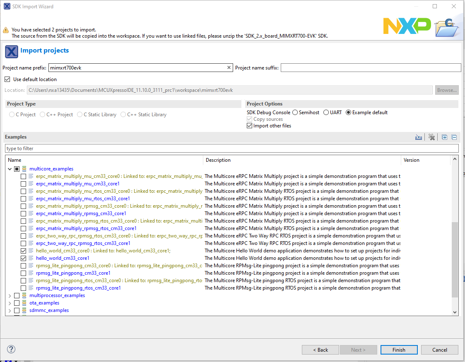Click the multicore_examples stack icon

(24, 169)
